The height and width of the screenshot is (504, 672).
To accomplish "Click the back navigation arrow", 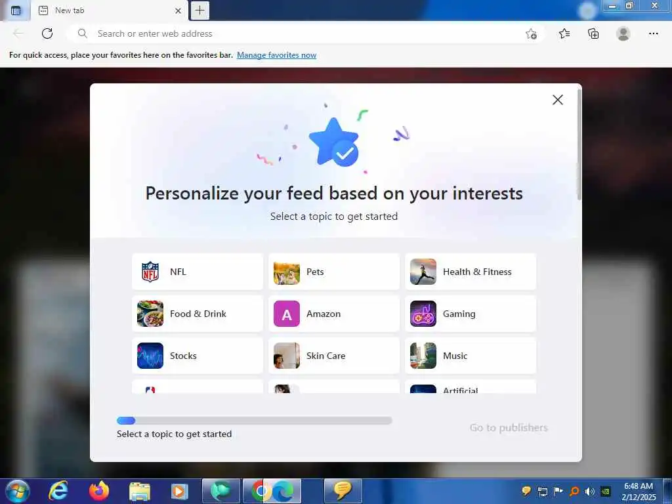I will (18, 33).
